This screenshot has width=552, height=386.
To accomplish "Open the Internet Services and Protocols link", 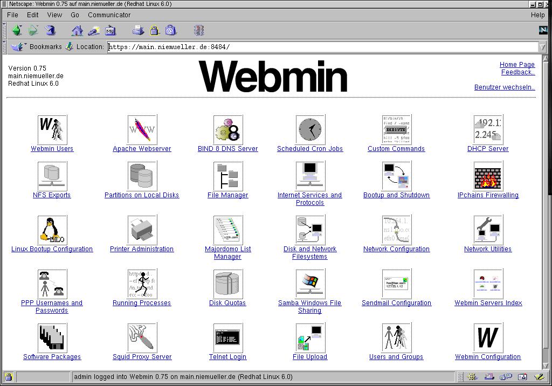I will click(310, 198).
